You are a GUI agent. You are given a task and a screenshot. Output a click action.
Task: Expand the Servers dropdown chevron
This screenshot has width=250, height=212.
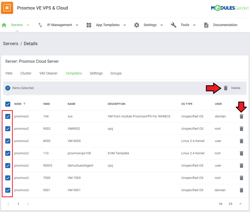(28, 25)
